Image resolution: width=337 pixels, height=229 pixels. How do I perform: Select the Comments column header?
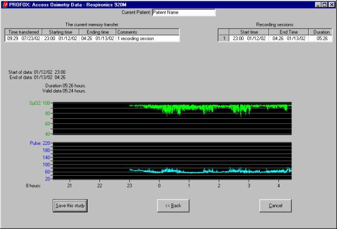[x=148, y=32]
